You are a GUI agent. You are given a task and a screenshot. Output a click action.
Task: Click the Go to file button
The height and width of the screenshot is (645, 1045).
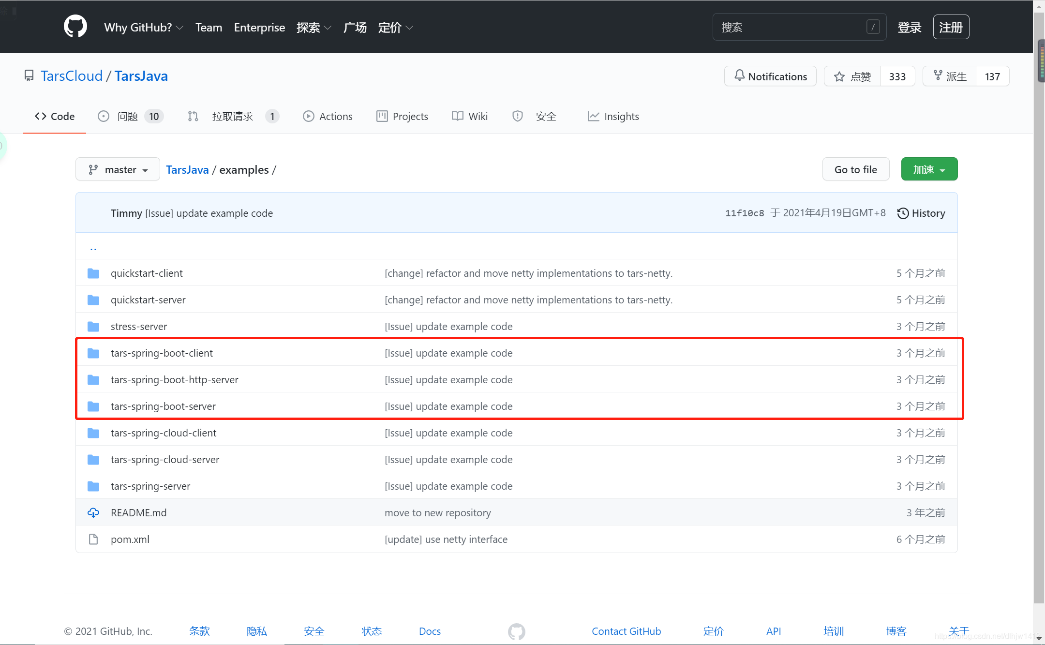point(855,169)
